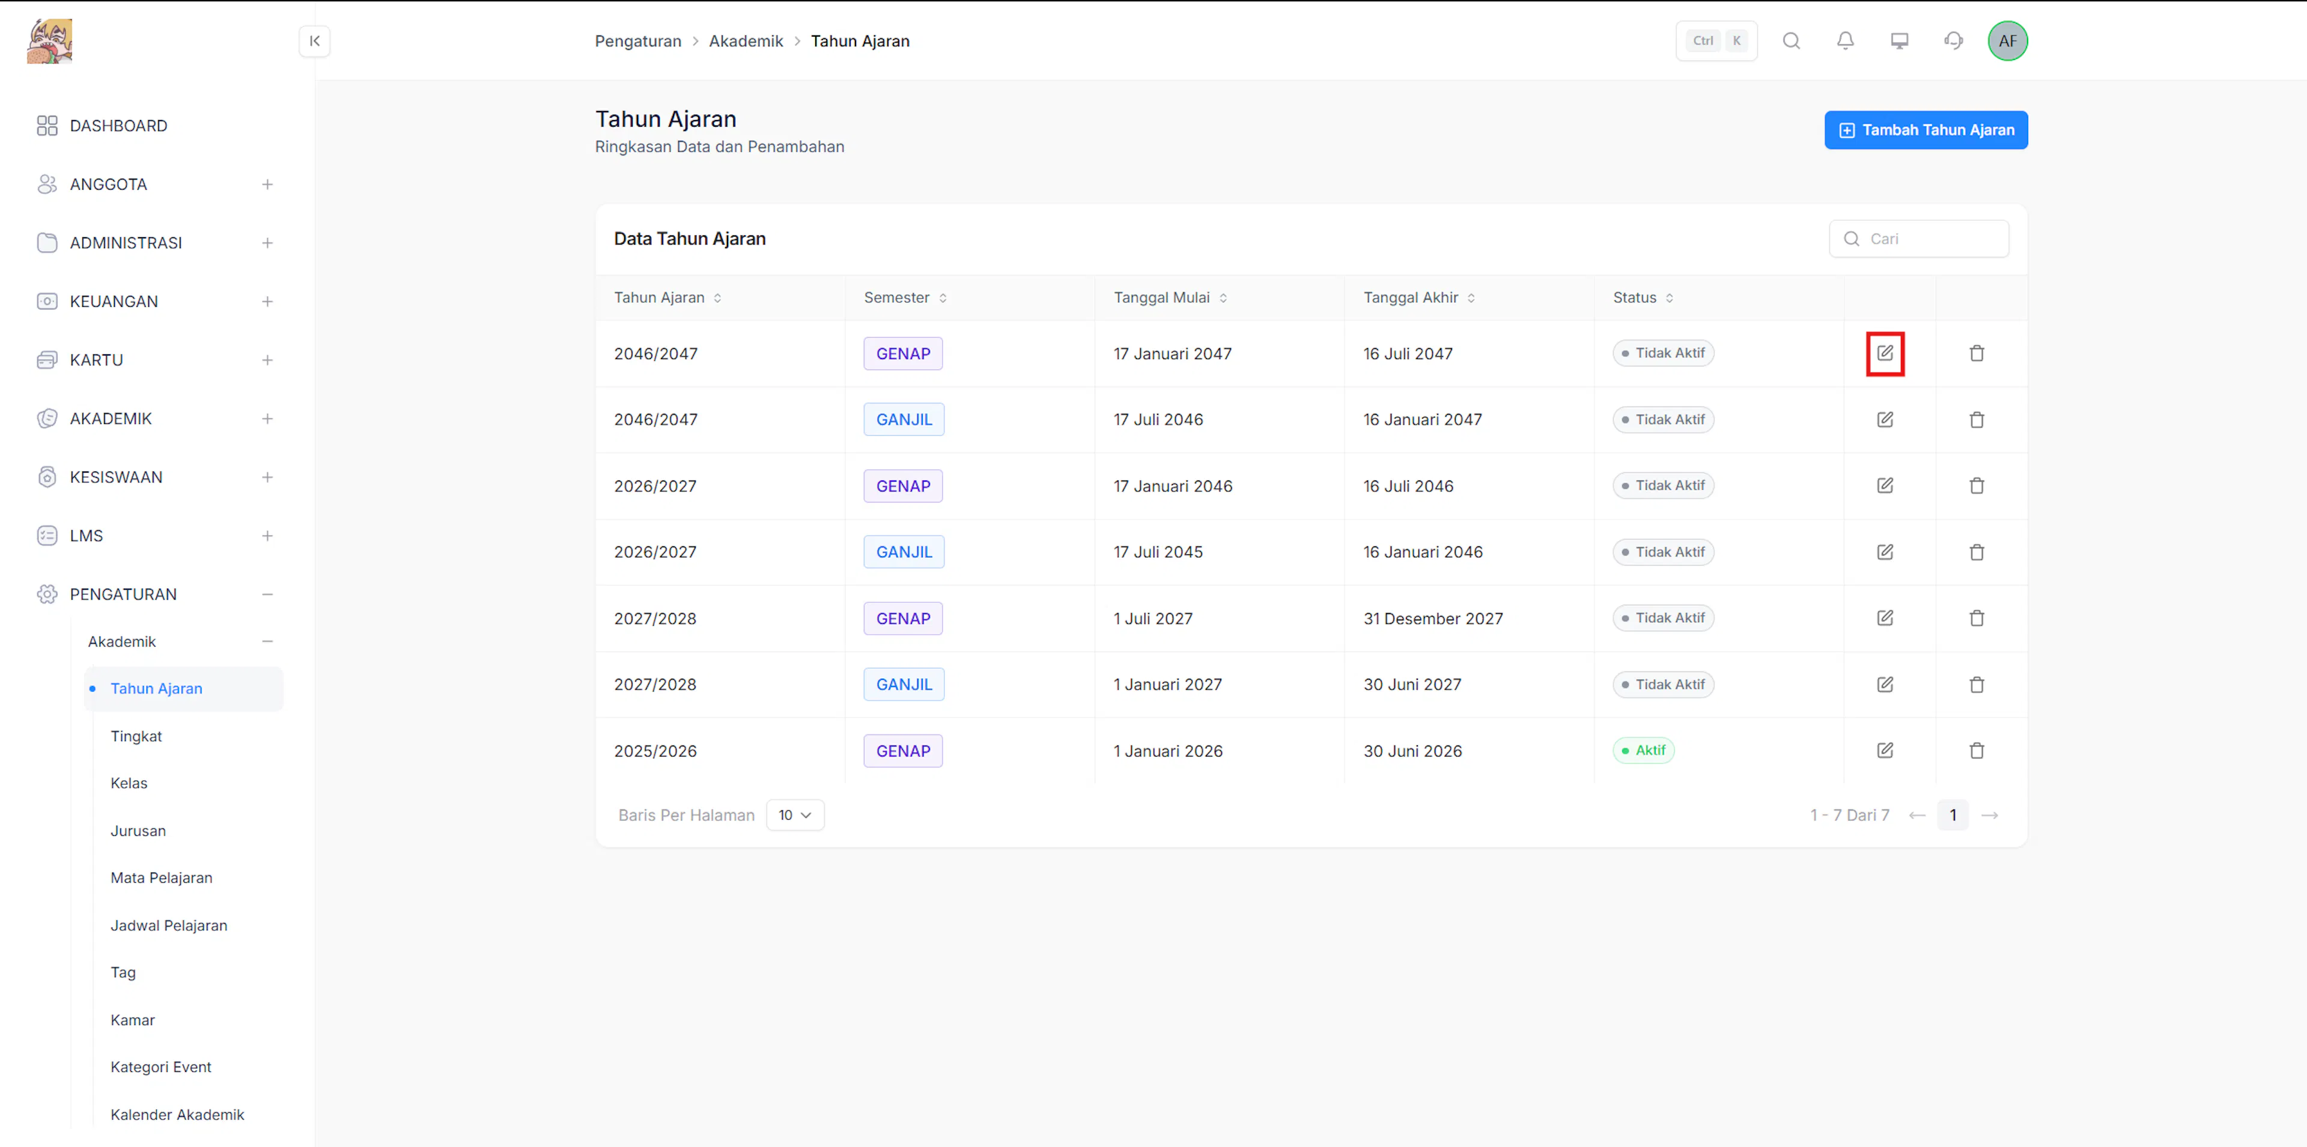Expand the ANGGOTA menu
Image resolution: width=2307 pixels, height=1147 pixels.
tap(267, 184)
